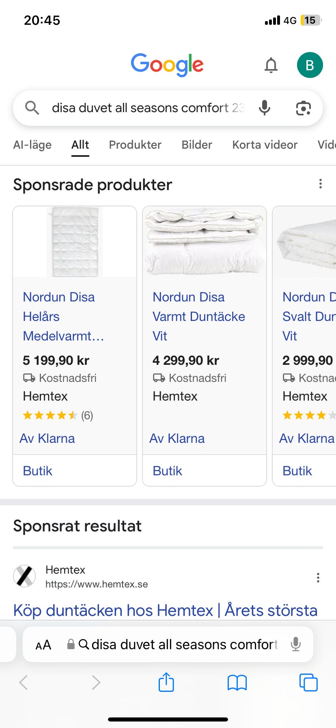Screen dimensions: 336x728
Task: Select the AI-läge tab
Action: point(32,145)
